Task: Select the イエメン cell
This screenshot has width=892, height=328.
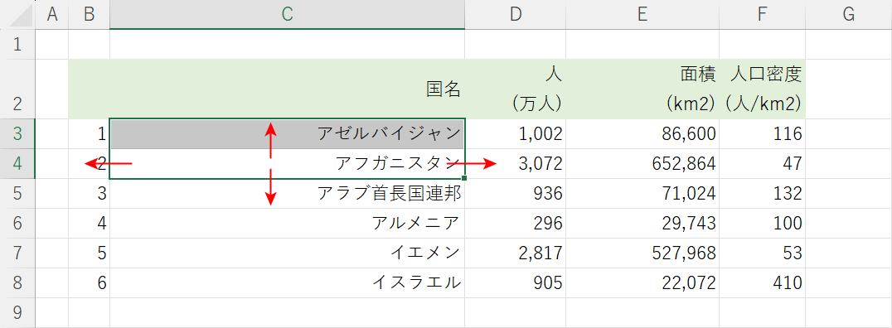Action: [x=288, y=253]
